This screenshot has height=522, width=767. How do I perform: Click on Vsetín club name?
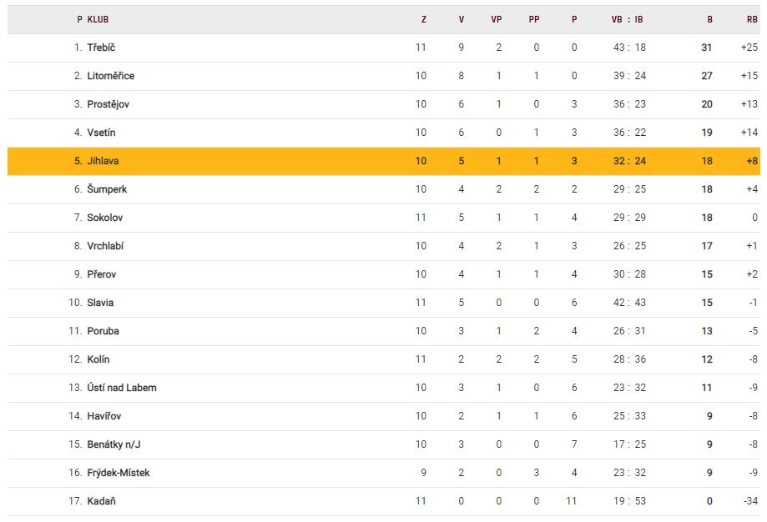(x=101, y=133)
